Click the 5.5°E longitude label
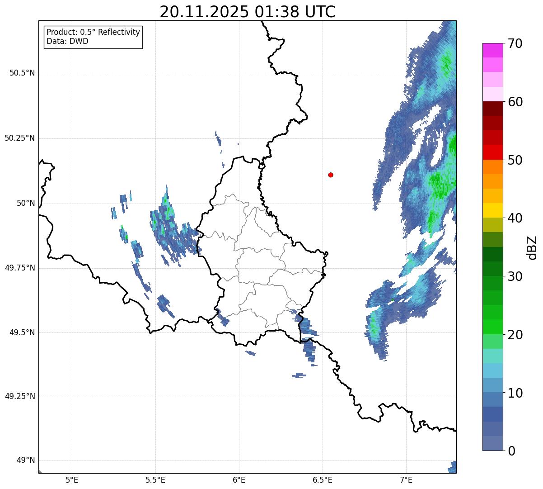 pos(155,480)
